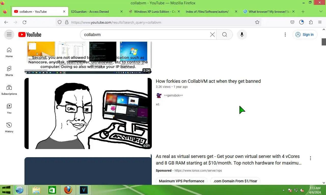The width and height of the screenshot is (326, 195).
Task: Switch to Windows XP Lunix Edition tab
Action: 155,12
